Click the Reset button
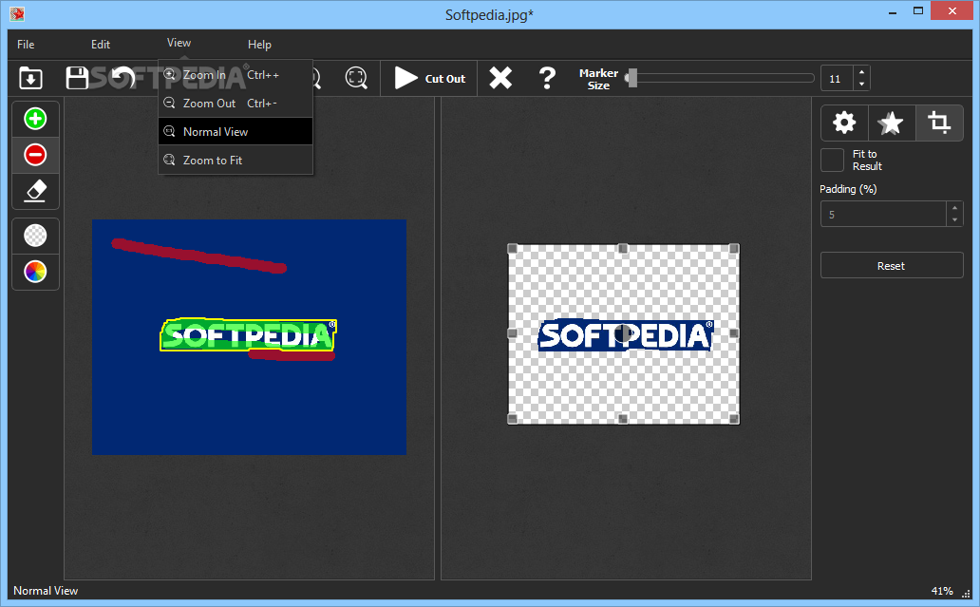This screenshot has height=607, width=980. click(x=892, y=266)
